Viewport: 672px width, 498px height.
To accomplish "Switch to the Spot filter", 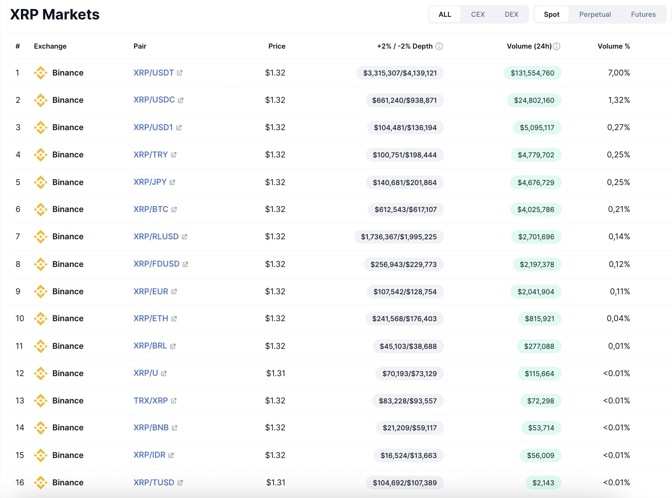I will 552,14.
